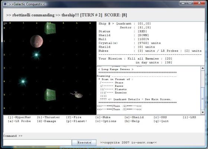208x149 pixels.
Task: Click the copyrite 2007 io-serv.com text
Action: point(128,143)
